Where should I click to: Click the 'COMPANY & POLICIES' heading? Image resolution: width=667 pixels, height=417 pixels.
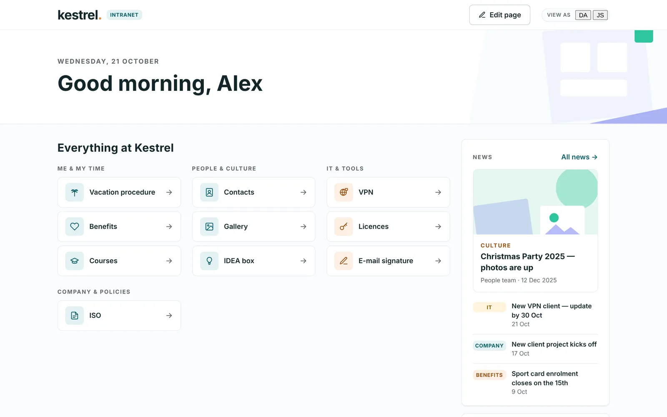tap(94, 292)
